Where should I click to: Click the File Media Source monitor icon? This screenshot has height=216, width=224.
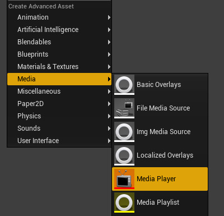click(x=124, y=108)
